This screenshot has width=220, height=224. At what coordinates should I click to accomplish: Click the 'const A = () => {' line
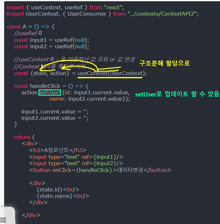[31, 27]
